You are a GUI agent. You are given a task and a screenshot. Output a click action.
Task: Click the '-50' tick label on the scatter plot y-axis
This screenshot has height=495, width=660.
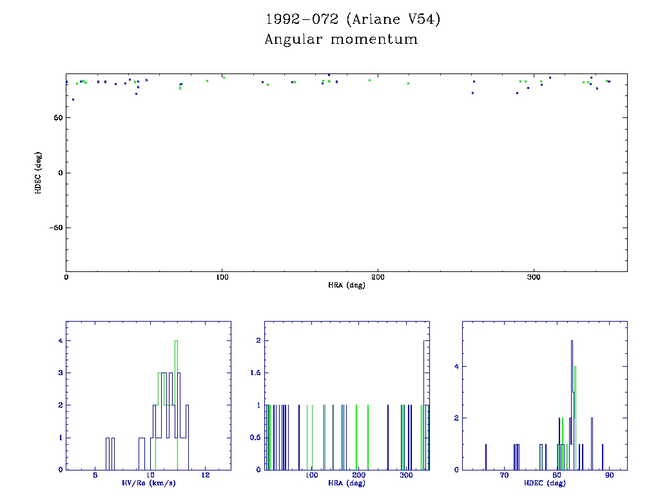pos(56,228)
